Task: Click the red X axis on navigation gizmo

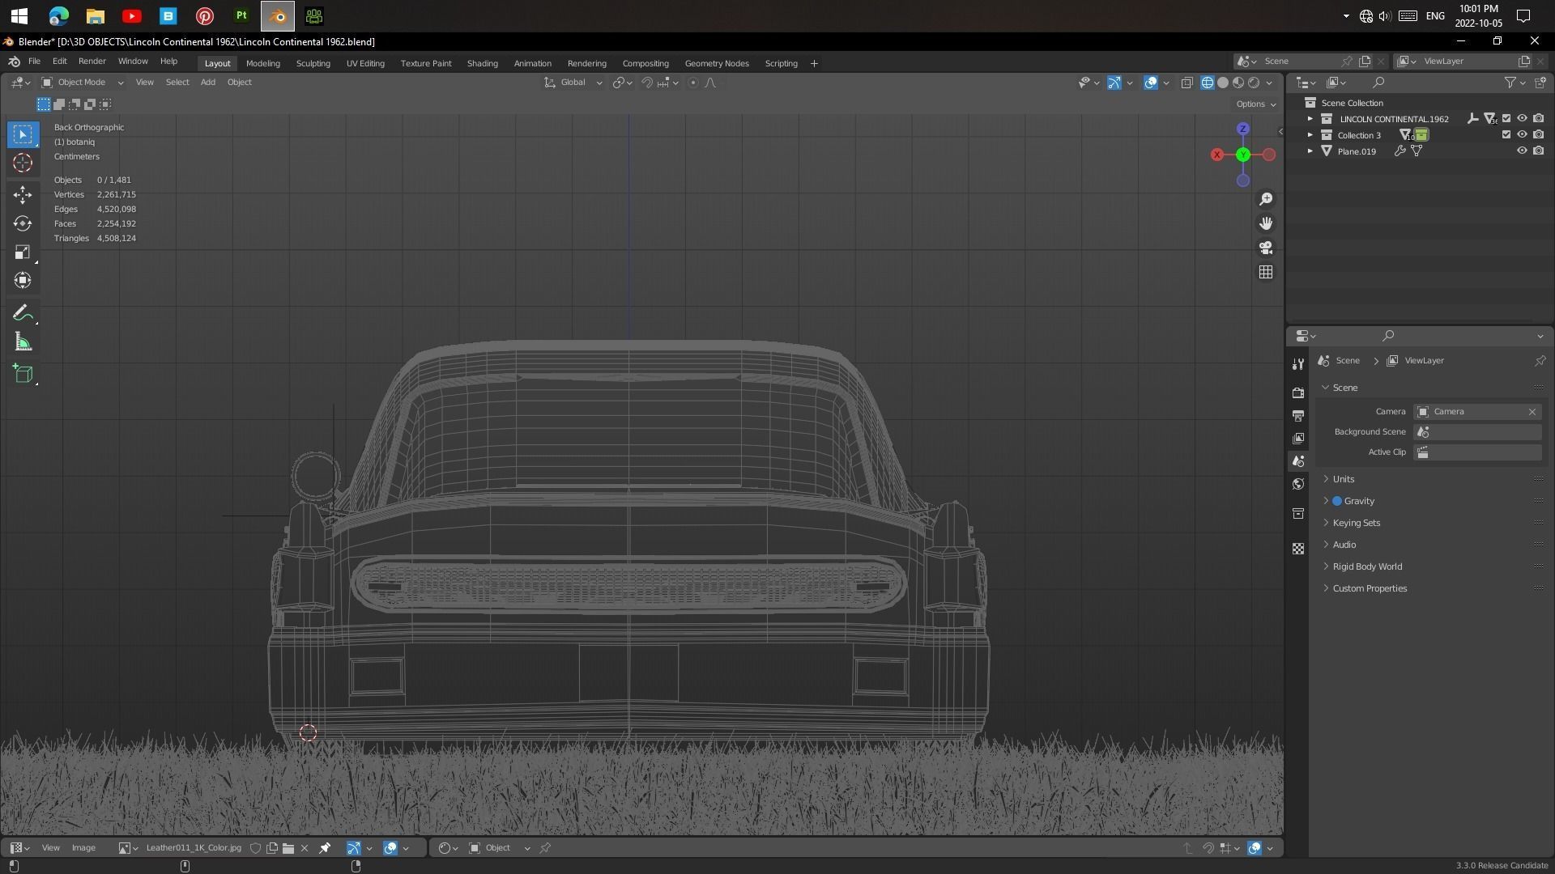Action: [x=1217, y=155]
